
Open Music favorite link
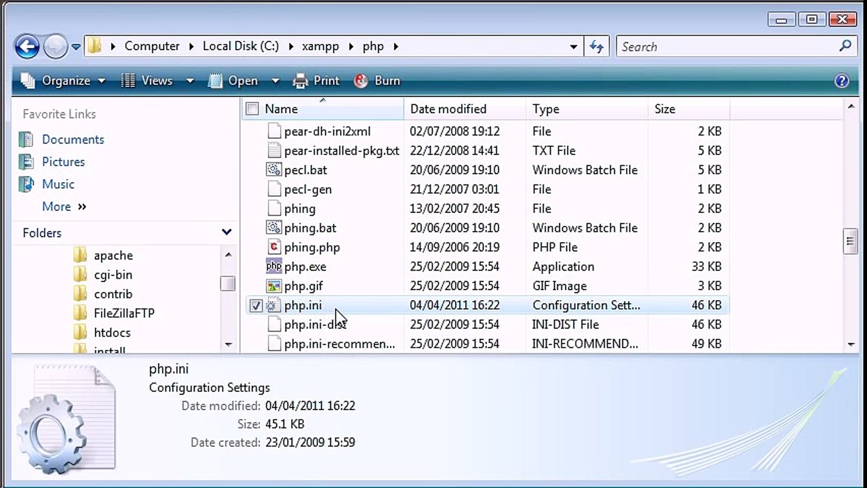58,184
